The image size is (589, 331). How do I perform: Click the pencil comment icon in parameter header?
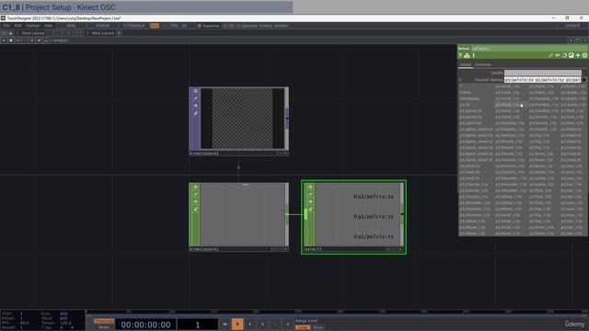[x=551, y=55]
